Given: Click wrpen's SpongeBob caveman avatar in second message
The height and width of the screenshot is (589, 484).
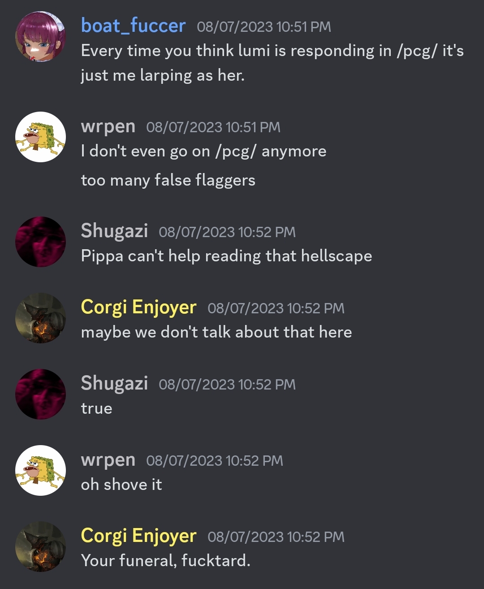Looking at the screenshot, I should pyautogui.click(x=40, y=137).
